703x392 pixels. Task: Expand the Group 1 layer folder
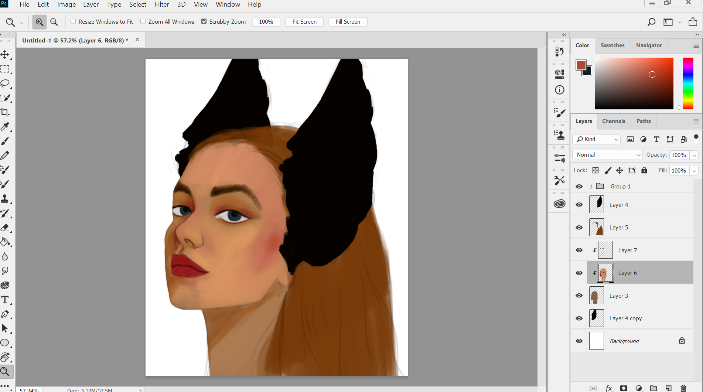tap(591, 186)
